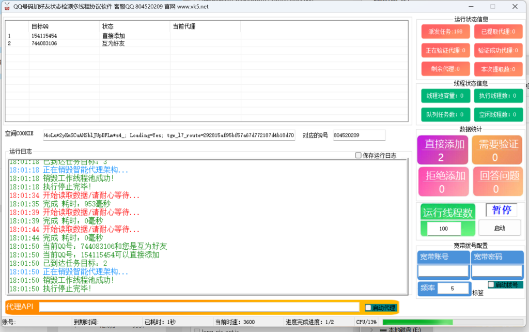Check the 启动拨号 option

pos(491,285)
